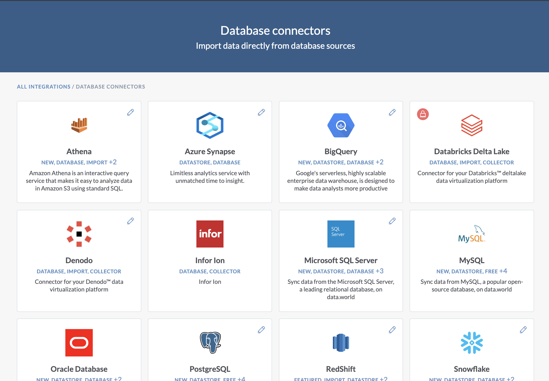Click the red lock icon on Databricks card
Screen dimensions: 549x381
[423, 114]
